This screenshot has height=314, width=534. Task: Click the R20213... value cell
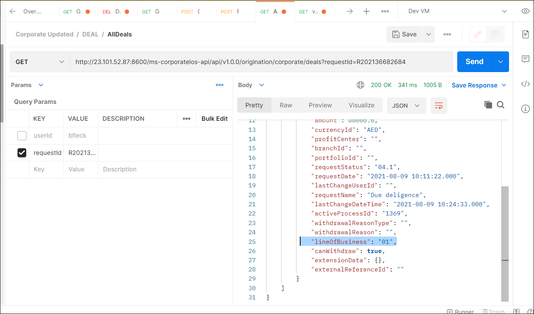pos(81,153)
